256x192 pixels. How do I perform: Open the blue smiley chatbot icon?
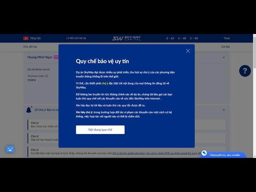pyautogui.click(x=10, y=149)
